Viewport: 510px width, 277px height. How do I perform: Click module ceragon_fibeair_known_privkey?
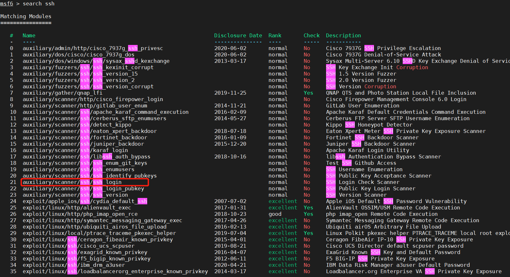pos(98,239)
